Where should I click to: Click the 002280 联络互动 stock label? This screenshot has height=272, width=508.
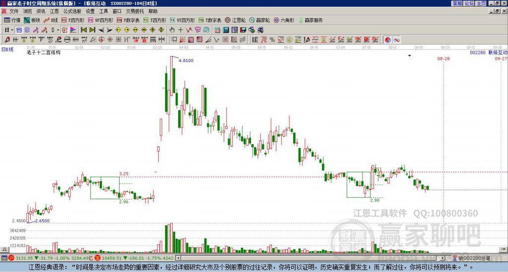point(489,52)
